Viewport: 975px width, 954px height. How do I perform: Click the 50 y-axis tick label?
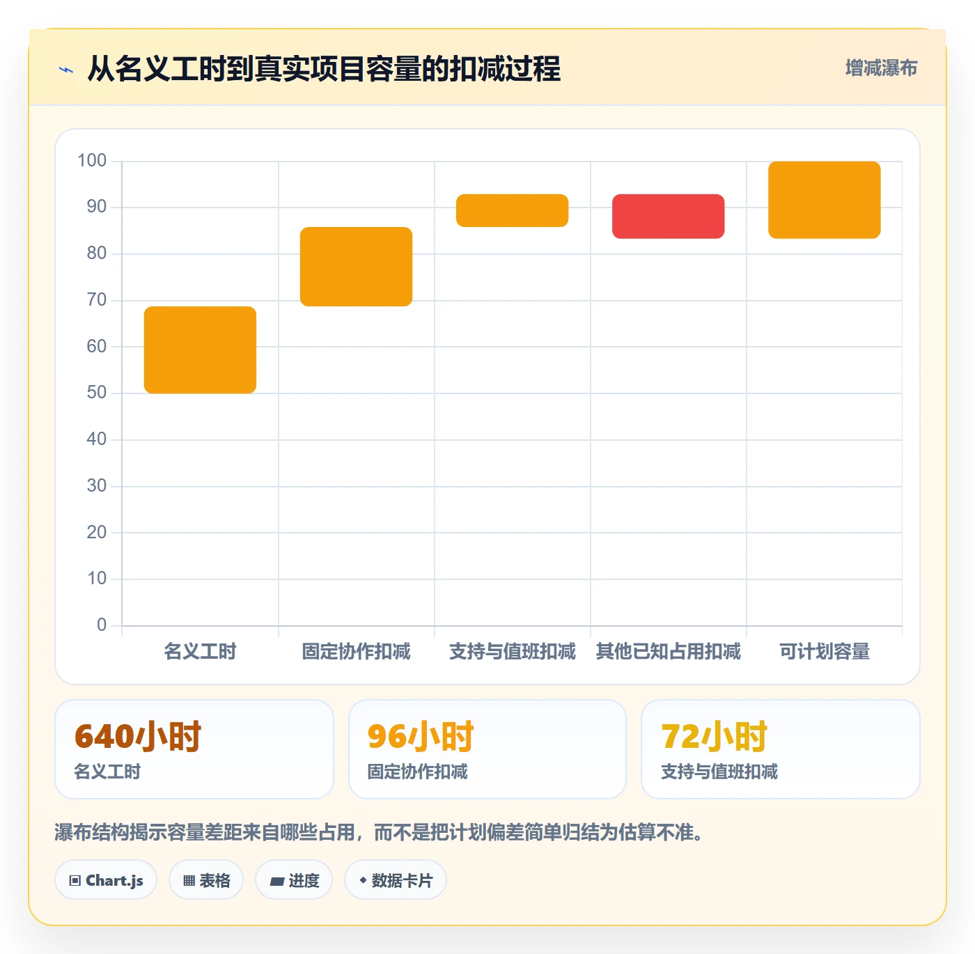pos(97,393)
